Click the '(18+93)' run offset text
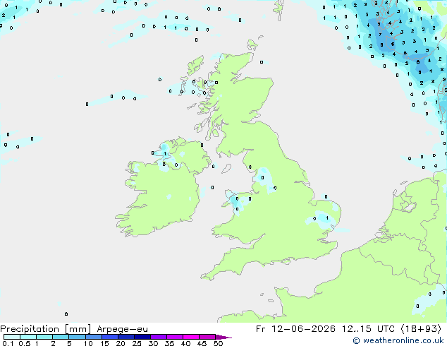 click(x=421, y=329)
